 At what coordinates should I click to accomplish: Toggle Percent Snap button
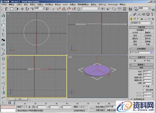click(69, 9)
